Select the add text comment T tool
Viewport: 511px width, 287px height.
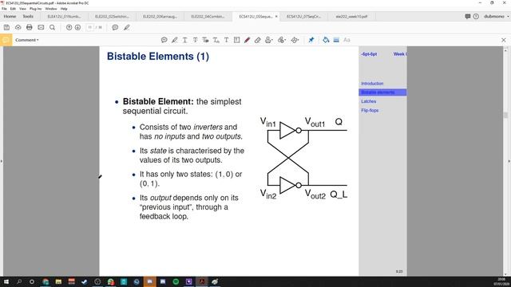click(226, 40)
